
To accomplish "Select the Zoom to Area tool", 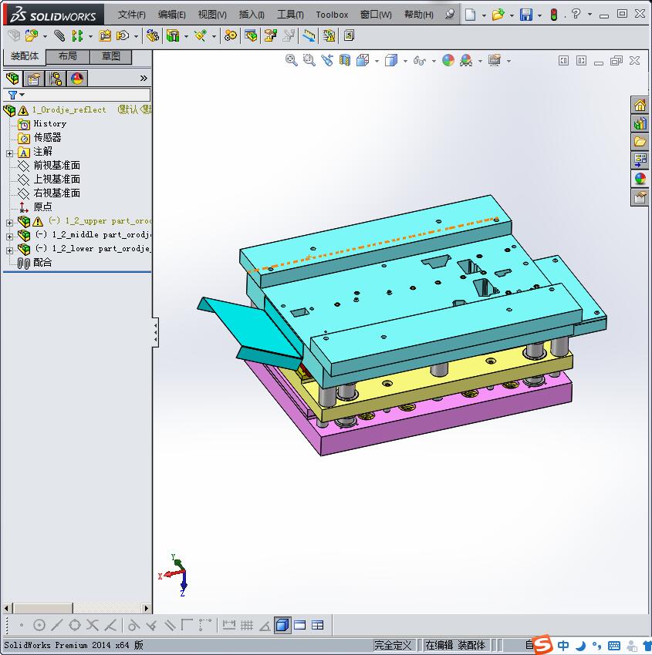I will 309,60.
